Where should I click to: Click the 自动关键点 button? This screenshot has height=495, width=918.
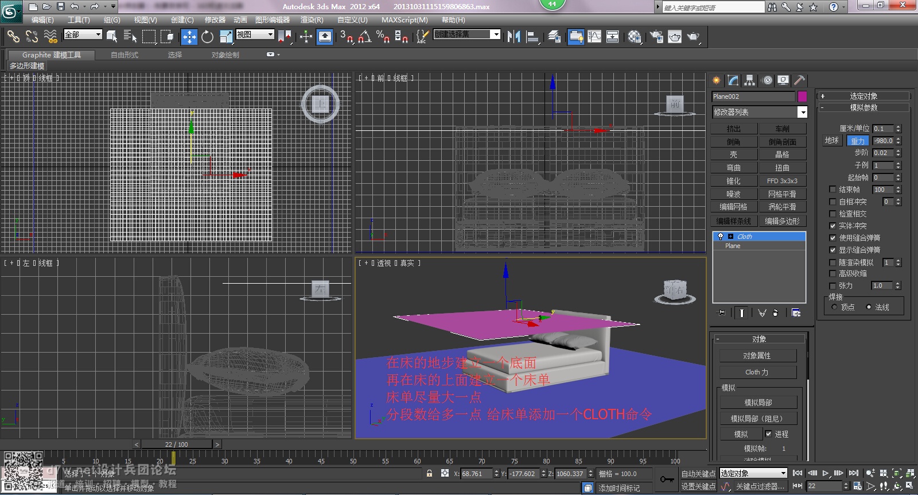click(698, 474)
